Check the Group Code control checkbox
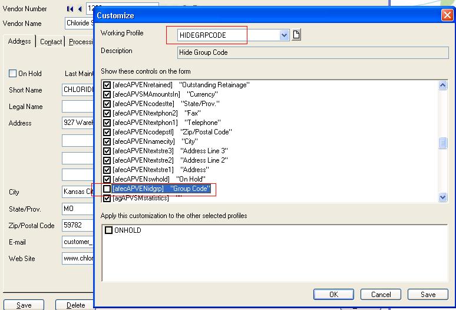This screenshot has width=456, height=310. pos(107,189)
